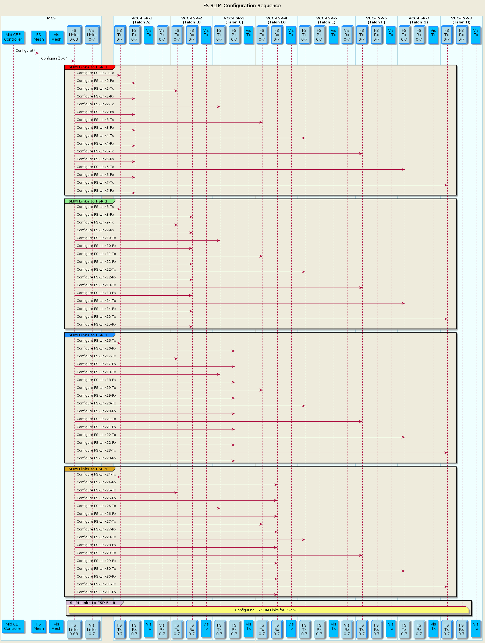Click the 'Configure FS-Link16-Rx' message
Viewport: 485px width, 643px height.
96,348
